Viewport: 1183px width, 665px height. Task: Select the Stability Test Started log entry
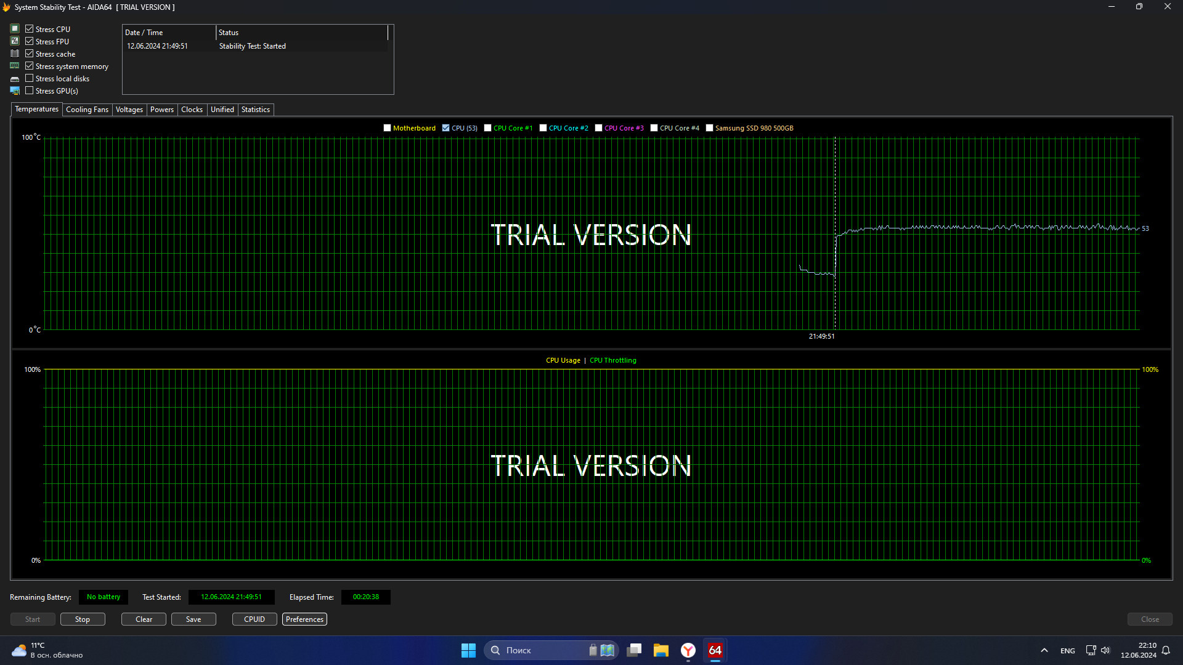pos(253,46)
